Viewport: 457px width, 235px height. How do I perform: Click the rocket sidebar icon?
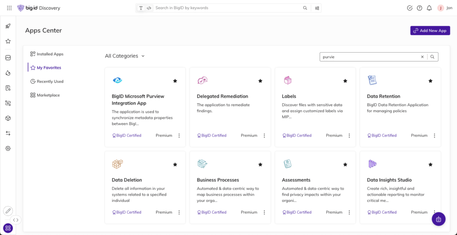click(x=8, y=26)
